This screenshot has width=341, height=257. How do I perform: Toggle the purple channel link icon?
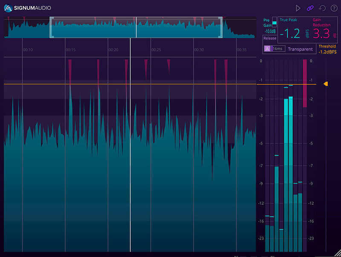[x=310, y=8]
